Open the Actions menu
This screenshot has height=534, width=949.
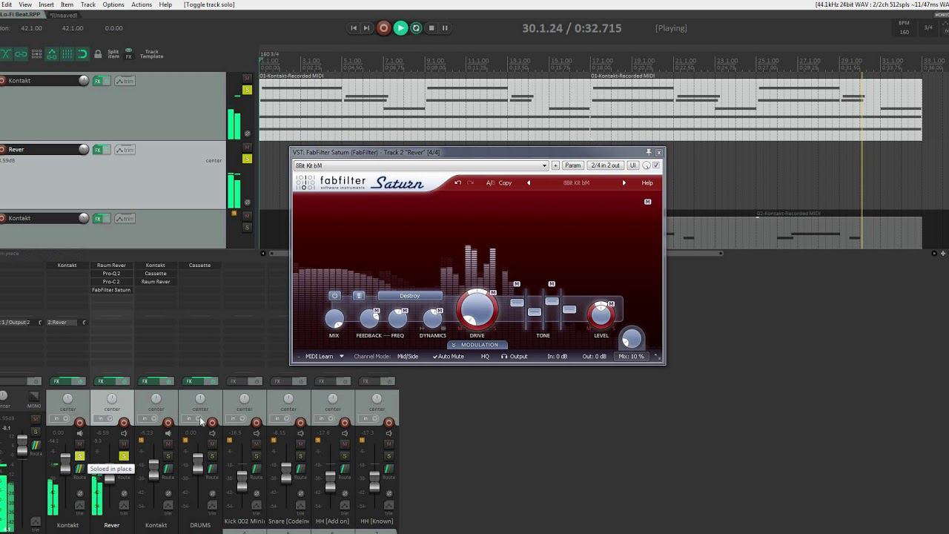click(x=142, y=4)
